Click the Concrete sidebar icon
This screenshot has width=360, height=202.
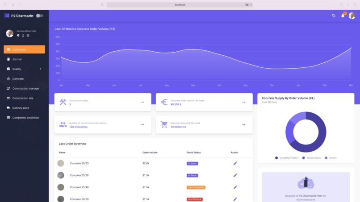tap(8, 78)
